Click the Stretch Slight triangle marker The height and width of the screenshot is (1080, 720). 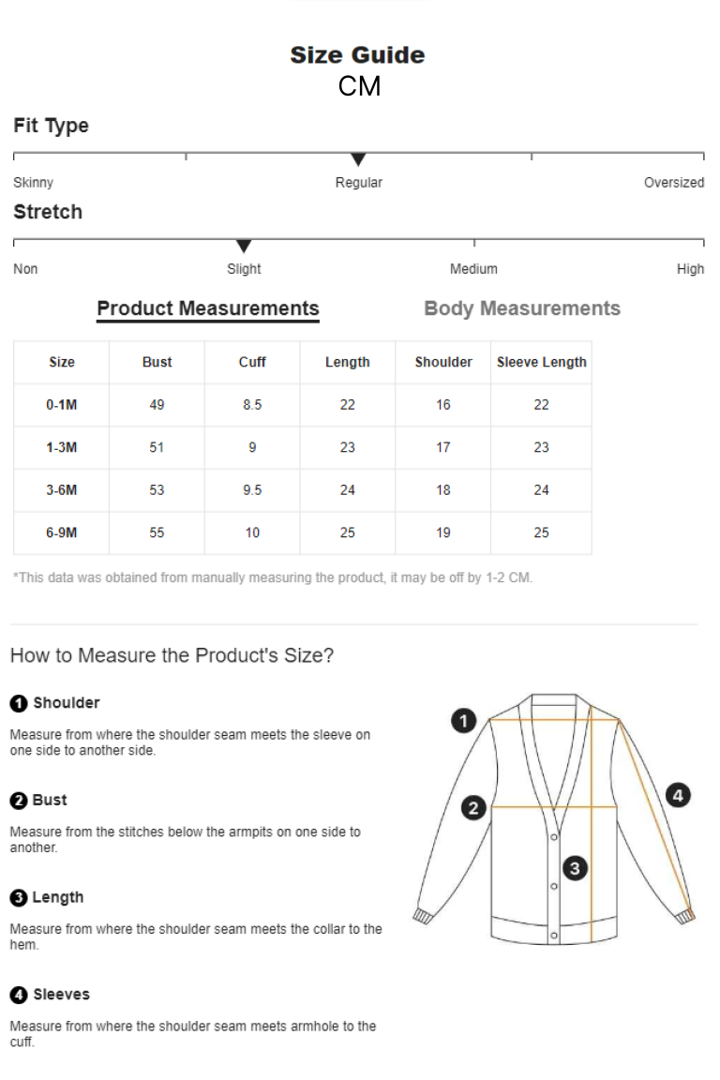click(244, 247)
